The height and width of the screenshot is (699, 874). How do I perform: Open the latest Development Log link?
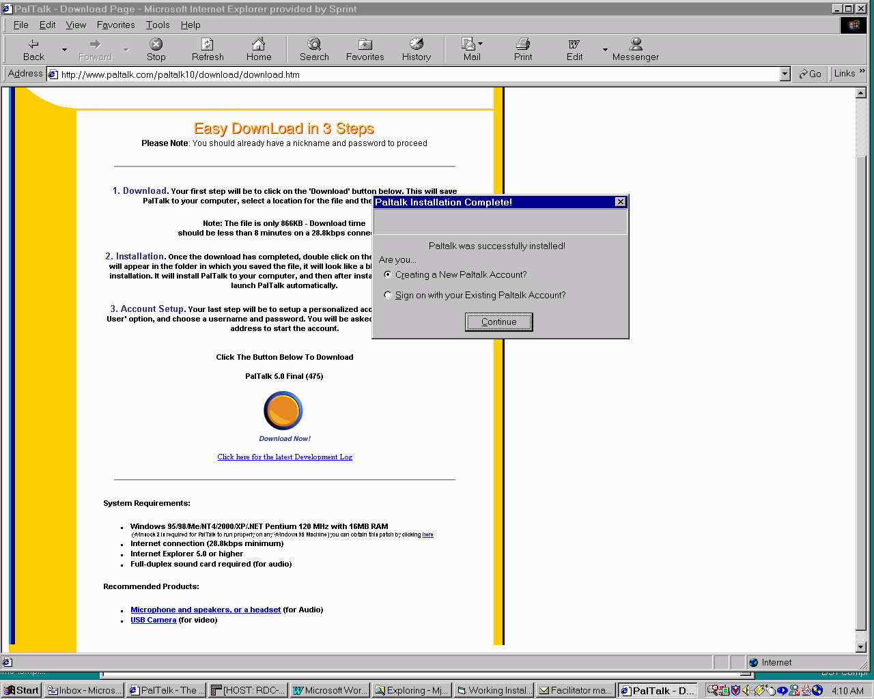click(x=285, y=457)
